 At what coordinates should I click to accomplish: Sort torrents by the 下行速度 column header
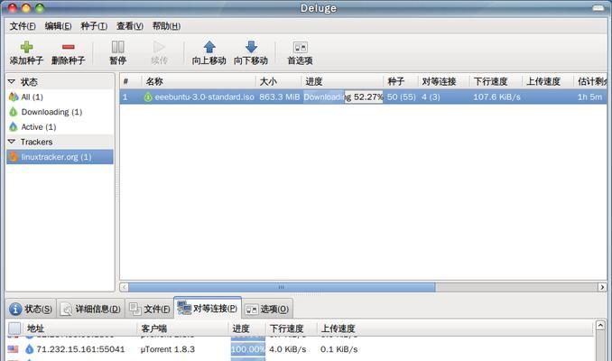[x=496, y=81]
